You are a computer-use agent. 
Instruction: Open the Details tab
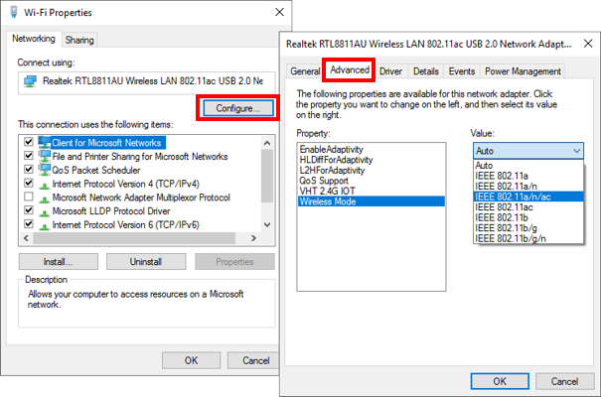point(426,71)
